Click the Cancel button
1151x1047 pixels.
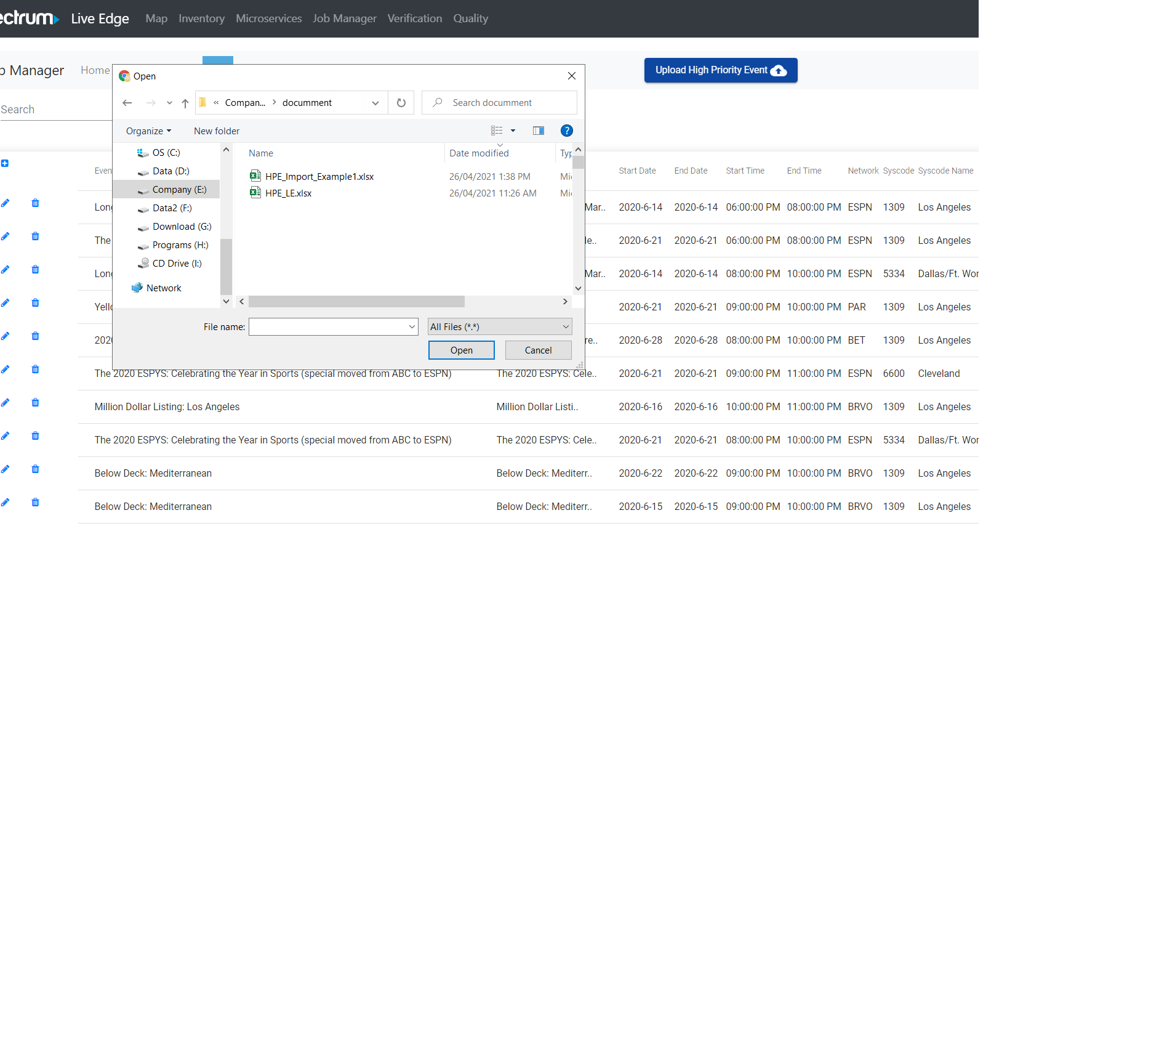[539, 350]
